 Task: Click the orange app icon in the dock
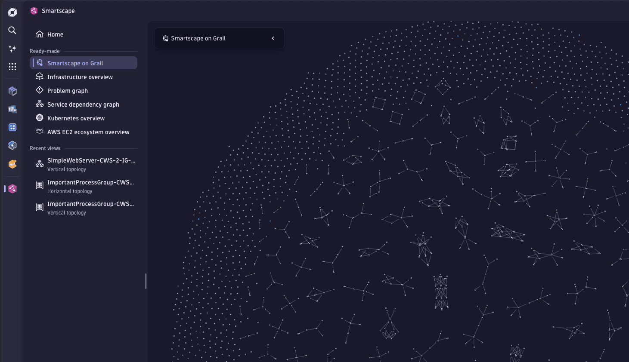coord(12,164)
